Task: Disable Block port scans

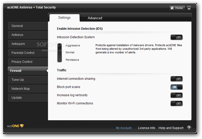Action: 177,87
